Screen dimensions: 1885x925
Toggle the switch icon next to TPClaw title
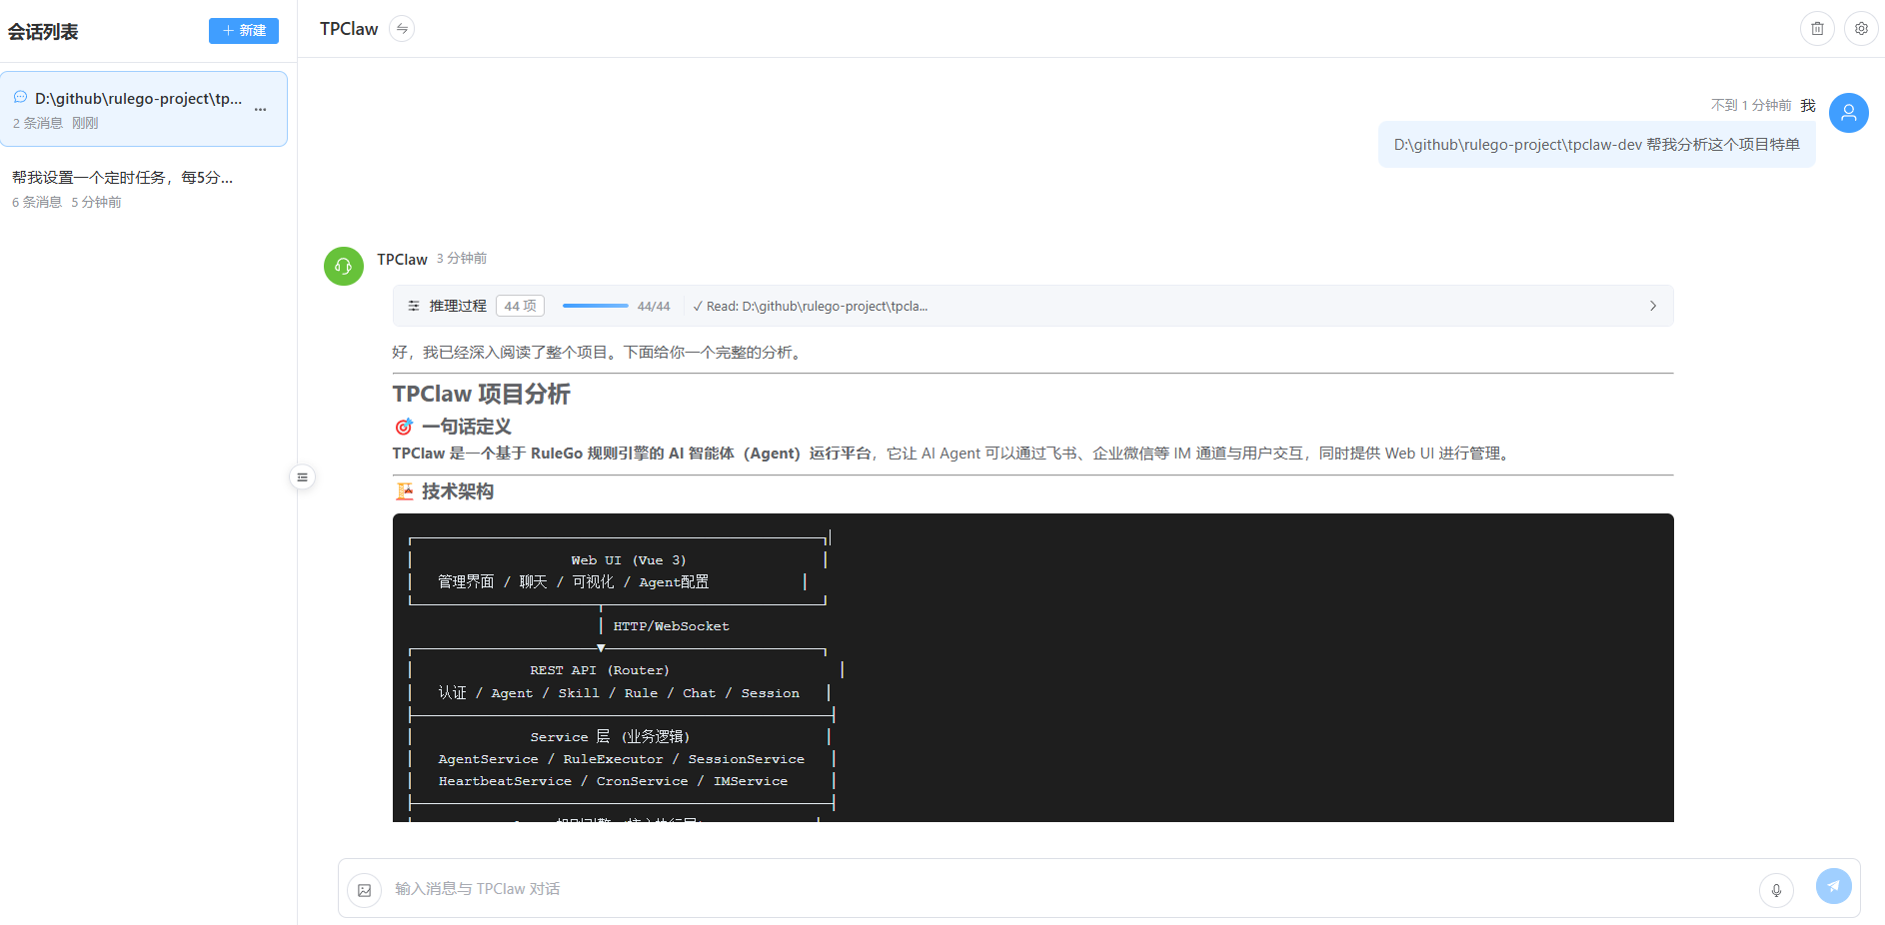click(x=402, y=29)
